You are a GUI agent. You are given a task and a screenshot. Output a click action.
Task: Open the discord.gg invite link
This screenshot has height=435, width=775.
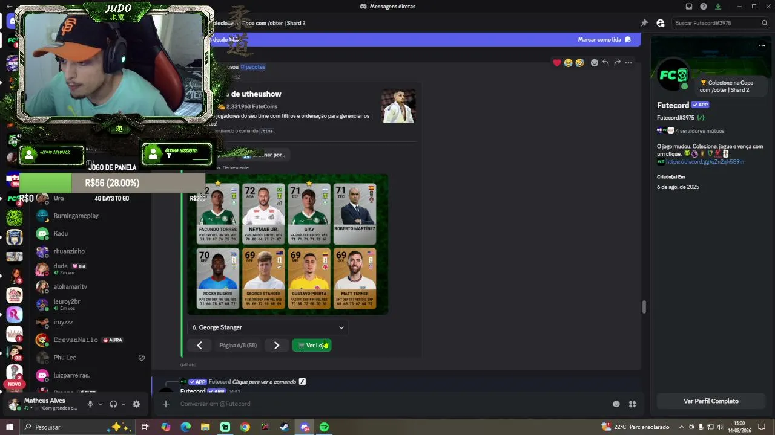coord(705,162)
